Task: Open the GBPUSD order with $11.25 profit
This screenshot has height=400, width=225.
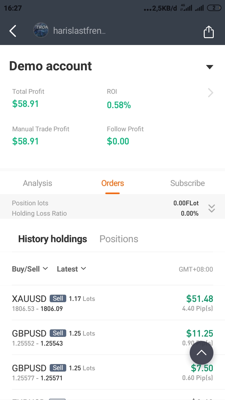Action: pyautogui.click(x=112, y=337)
